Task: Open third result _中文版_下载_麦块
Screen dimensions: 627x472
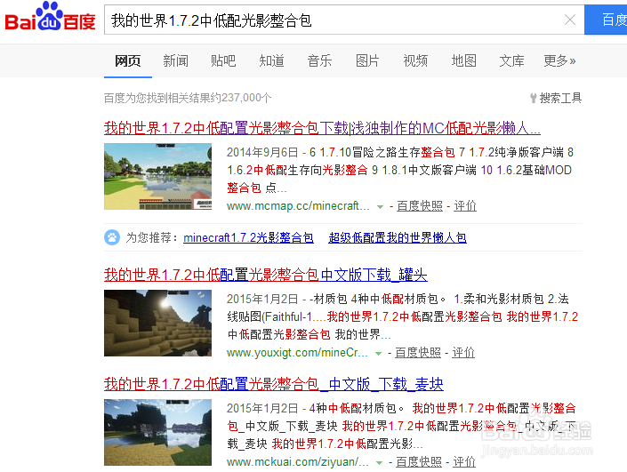Action: (x=274, y=384)
